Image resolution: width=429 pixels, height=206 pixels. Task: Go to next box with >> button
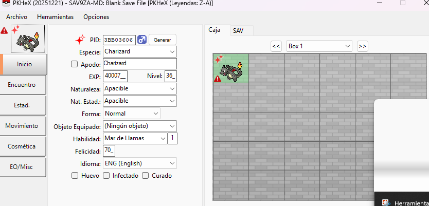pos(363,46)
